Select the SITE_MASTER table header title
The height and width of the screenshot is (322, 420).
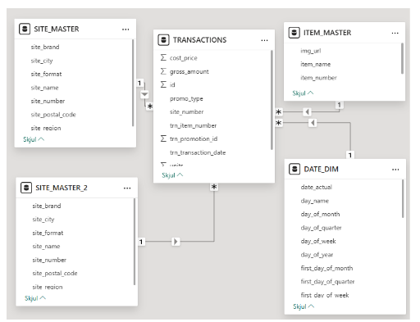(x=57, y=29)
